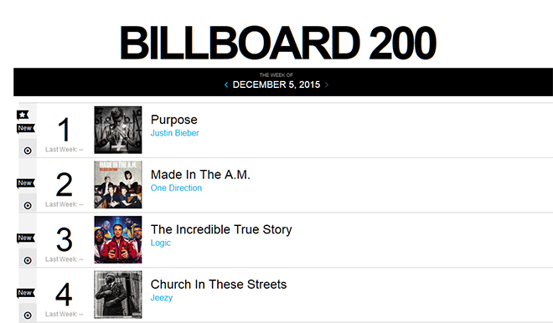
Task: Click New badge for Church In These Streets
Action: [26, 293]
